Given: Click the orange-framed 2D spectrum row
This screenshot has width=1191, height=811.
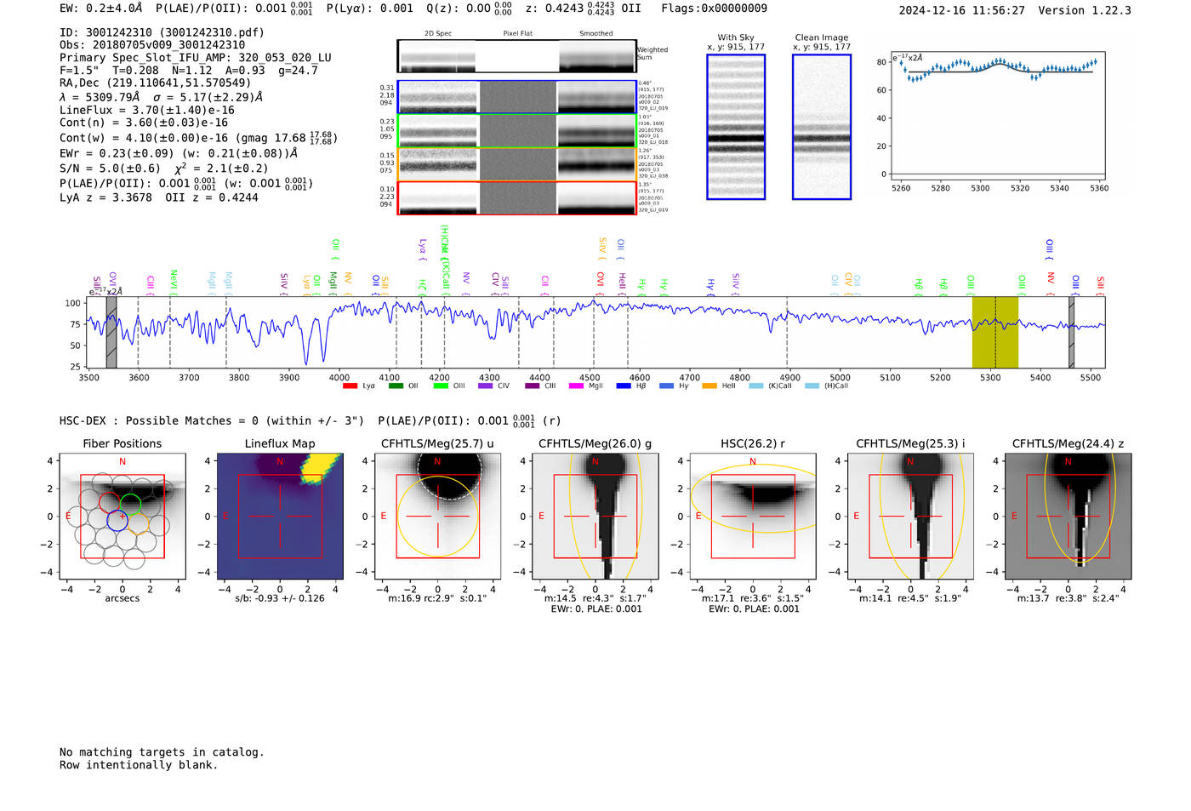Looking at the screenshot, I should (x=516, y=164).
